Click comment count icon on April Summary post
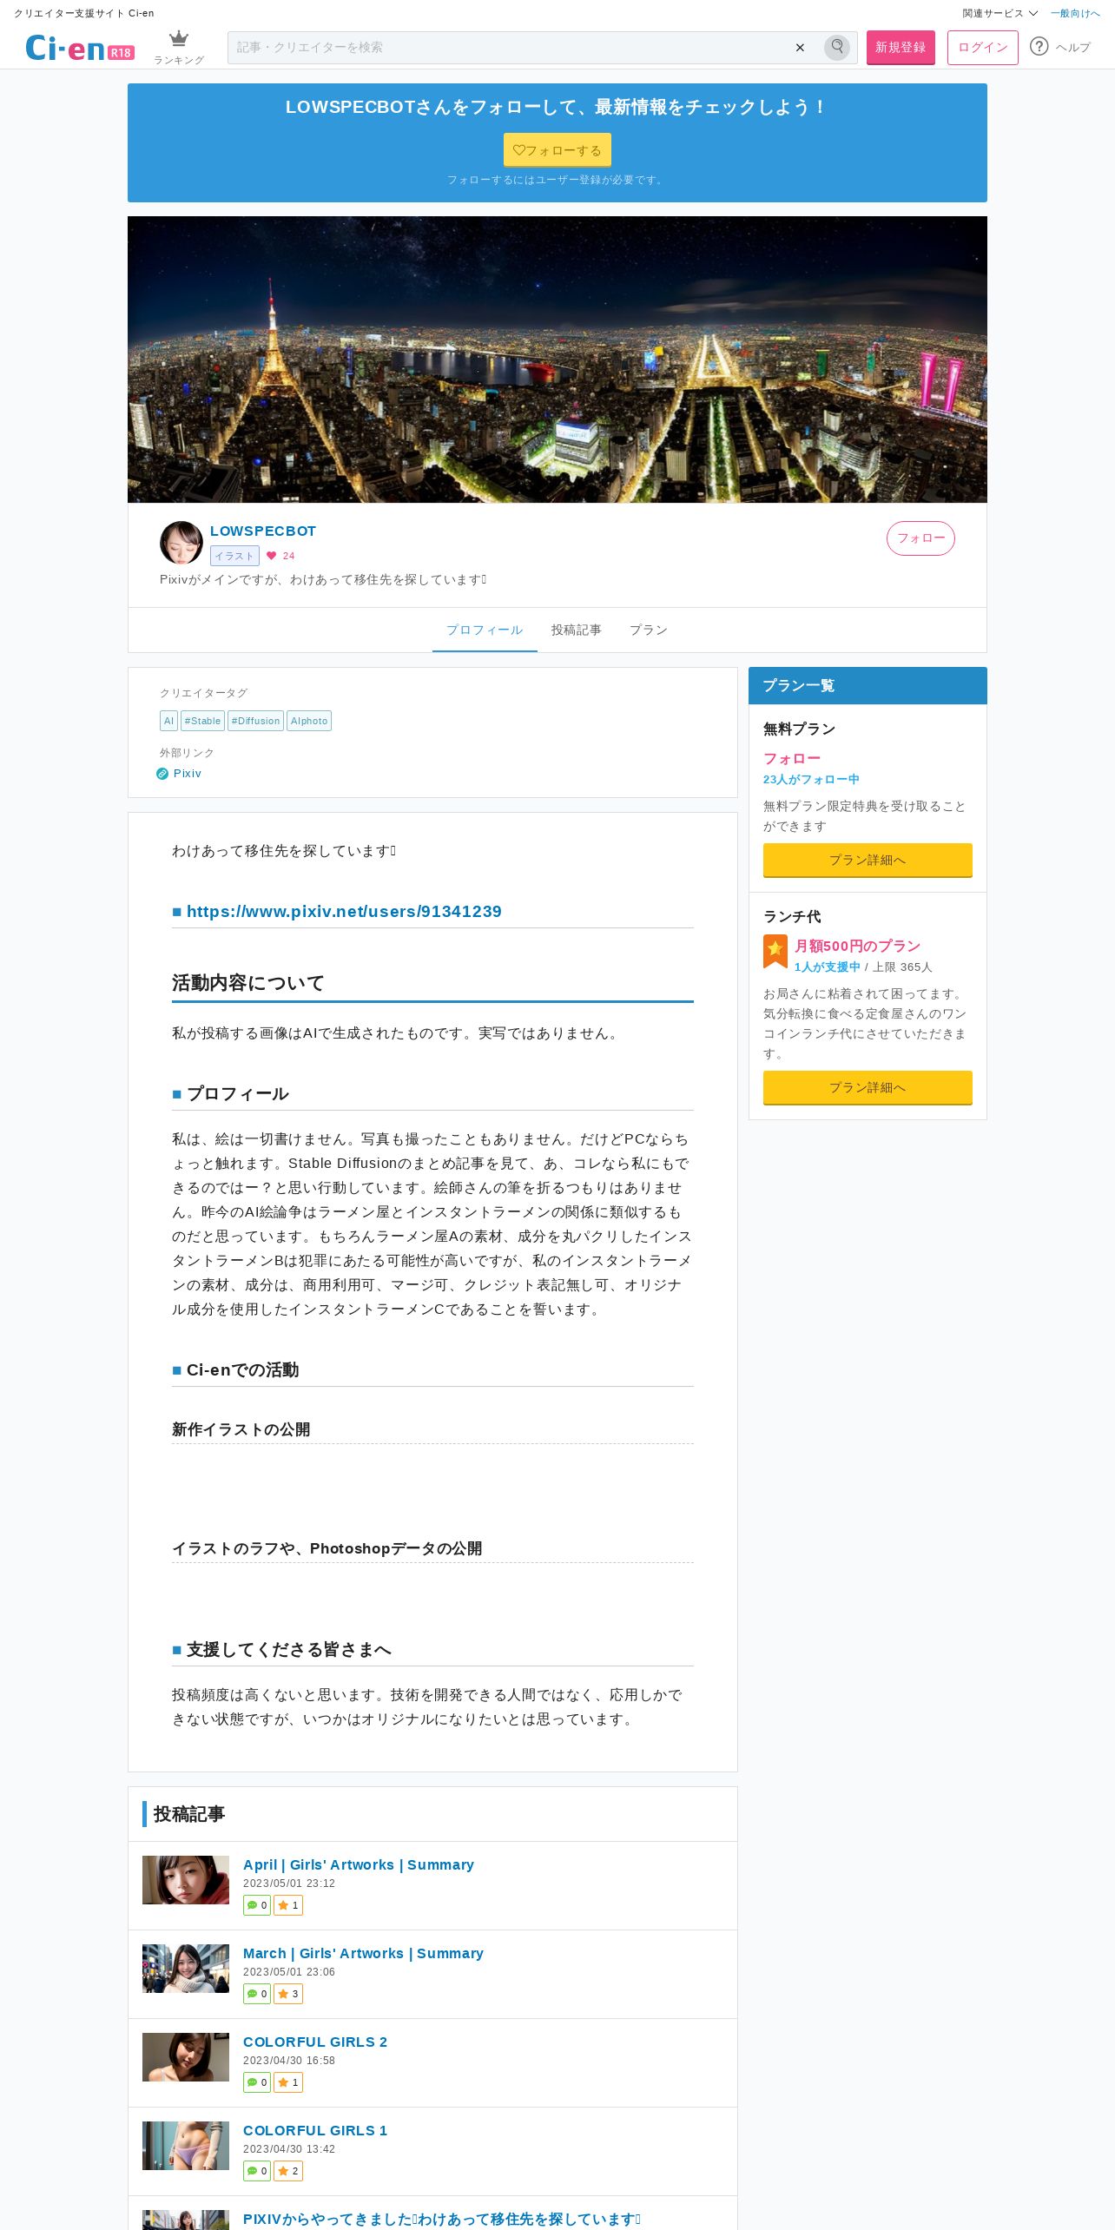The width and height of the screenshot is (1115, 2230). [257, 1905]
